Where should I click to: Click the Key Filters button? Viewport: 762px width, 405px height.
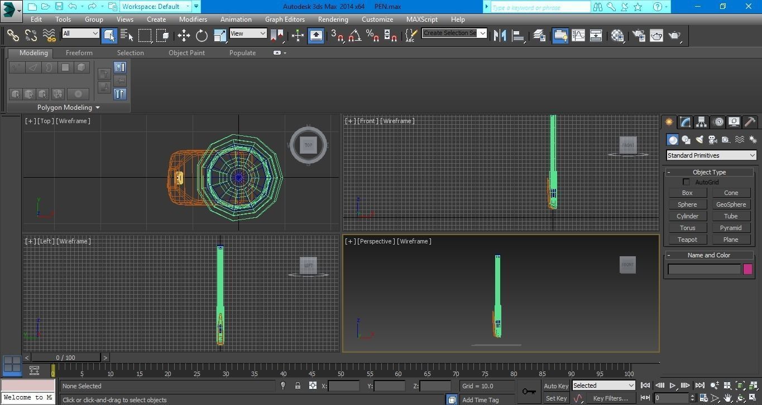[611, 398]
